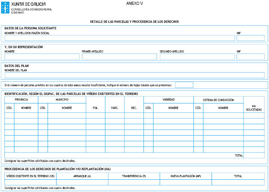Viewport: 269px width, 192px height.
Task: Click the Nueva Plantación (NP) field
Action: 185,182
